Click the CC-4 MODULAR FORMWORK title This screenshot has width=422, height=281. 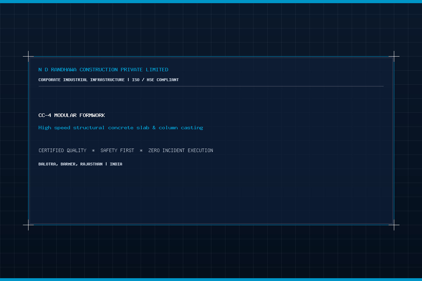point(72,115)
